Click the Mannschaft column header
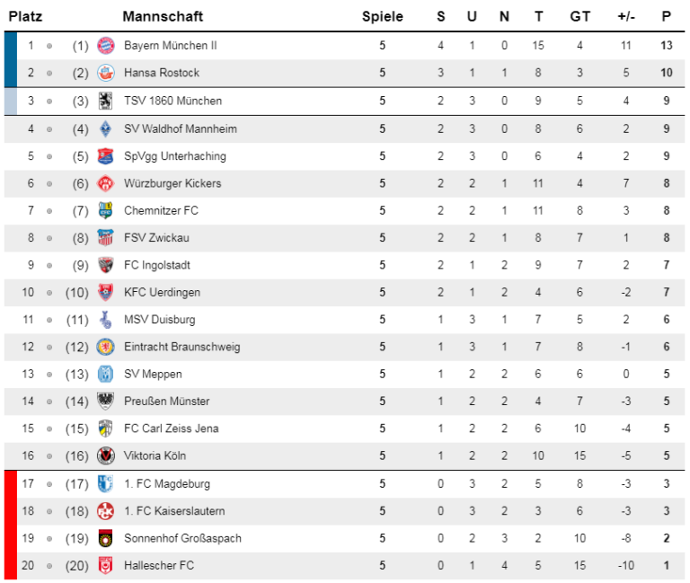Screen dimensions: 690x583 pyautogui.click(x=163, y=17)
